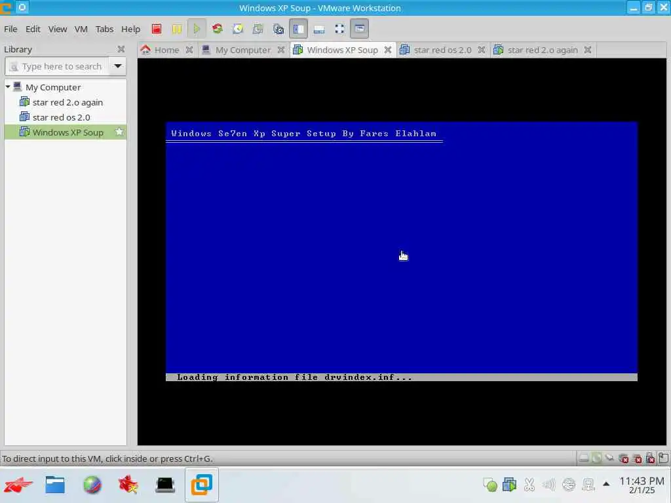Open the Snapshot Manager toolbar icon
The width and height of the screenshot is (671, 503).
point(278,29)
